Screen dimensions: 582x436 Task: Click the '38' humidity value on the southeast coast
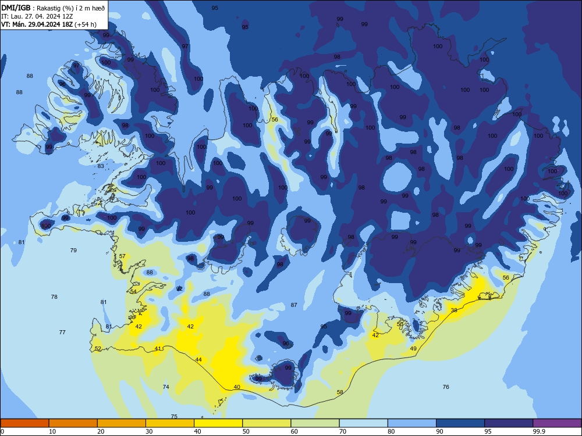tap(454, 310)
